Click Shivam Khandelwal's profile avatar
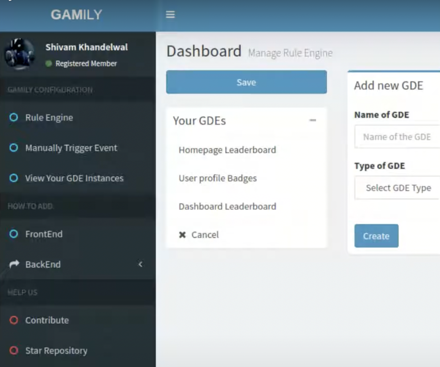 [x=19, y=54]
